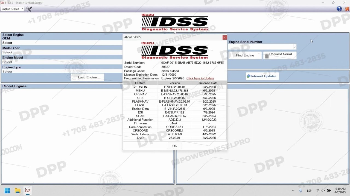Open the language dropdown English (United

[12, 9]
